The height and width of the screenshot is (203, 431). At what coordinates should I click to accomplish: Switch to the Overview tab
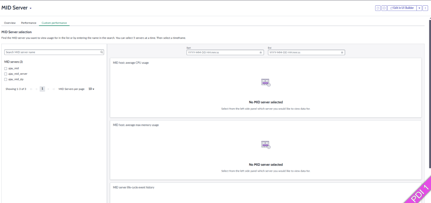tap(10, 23)
